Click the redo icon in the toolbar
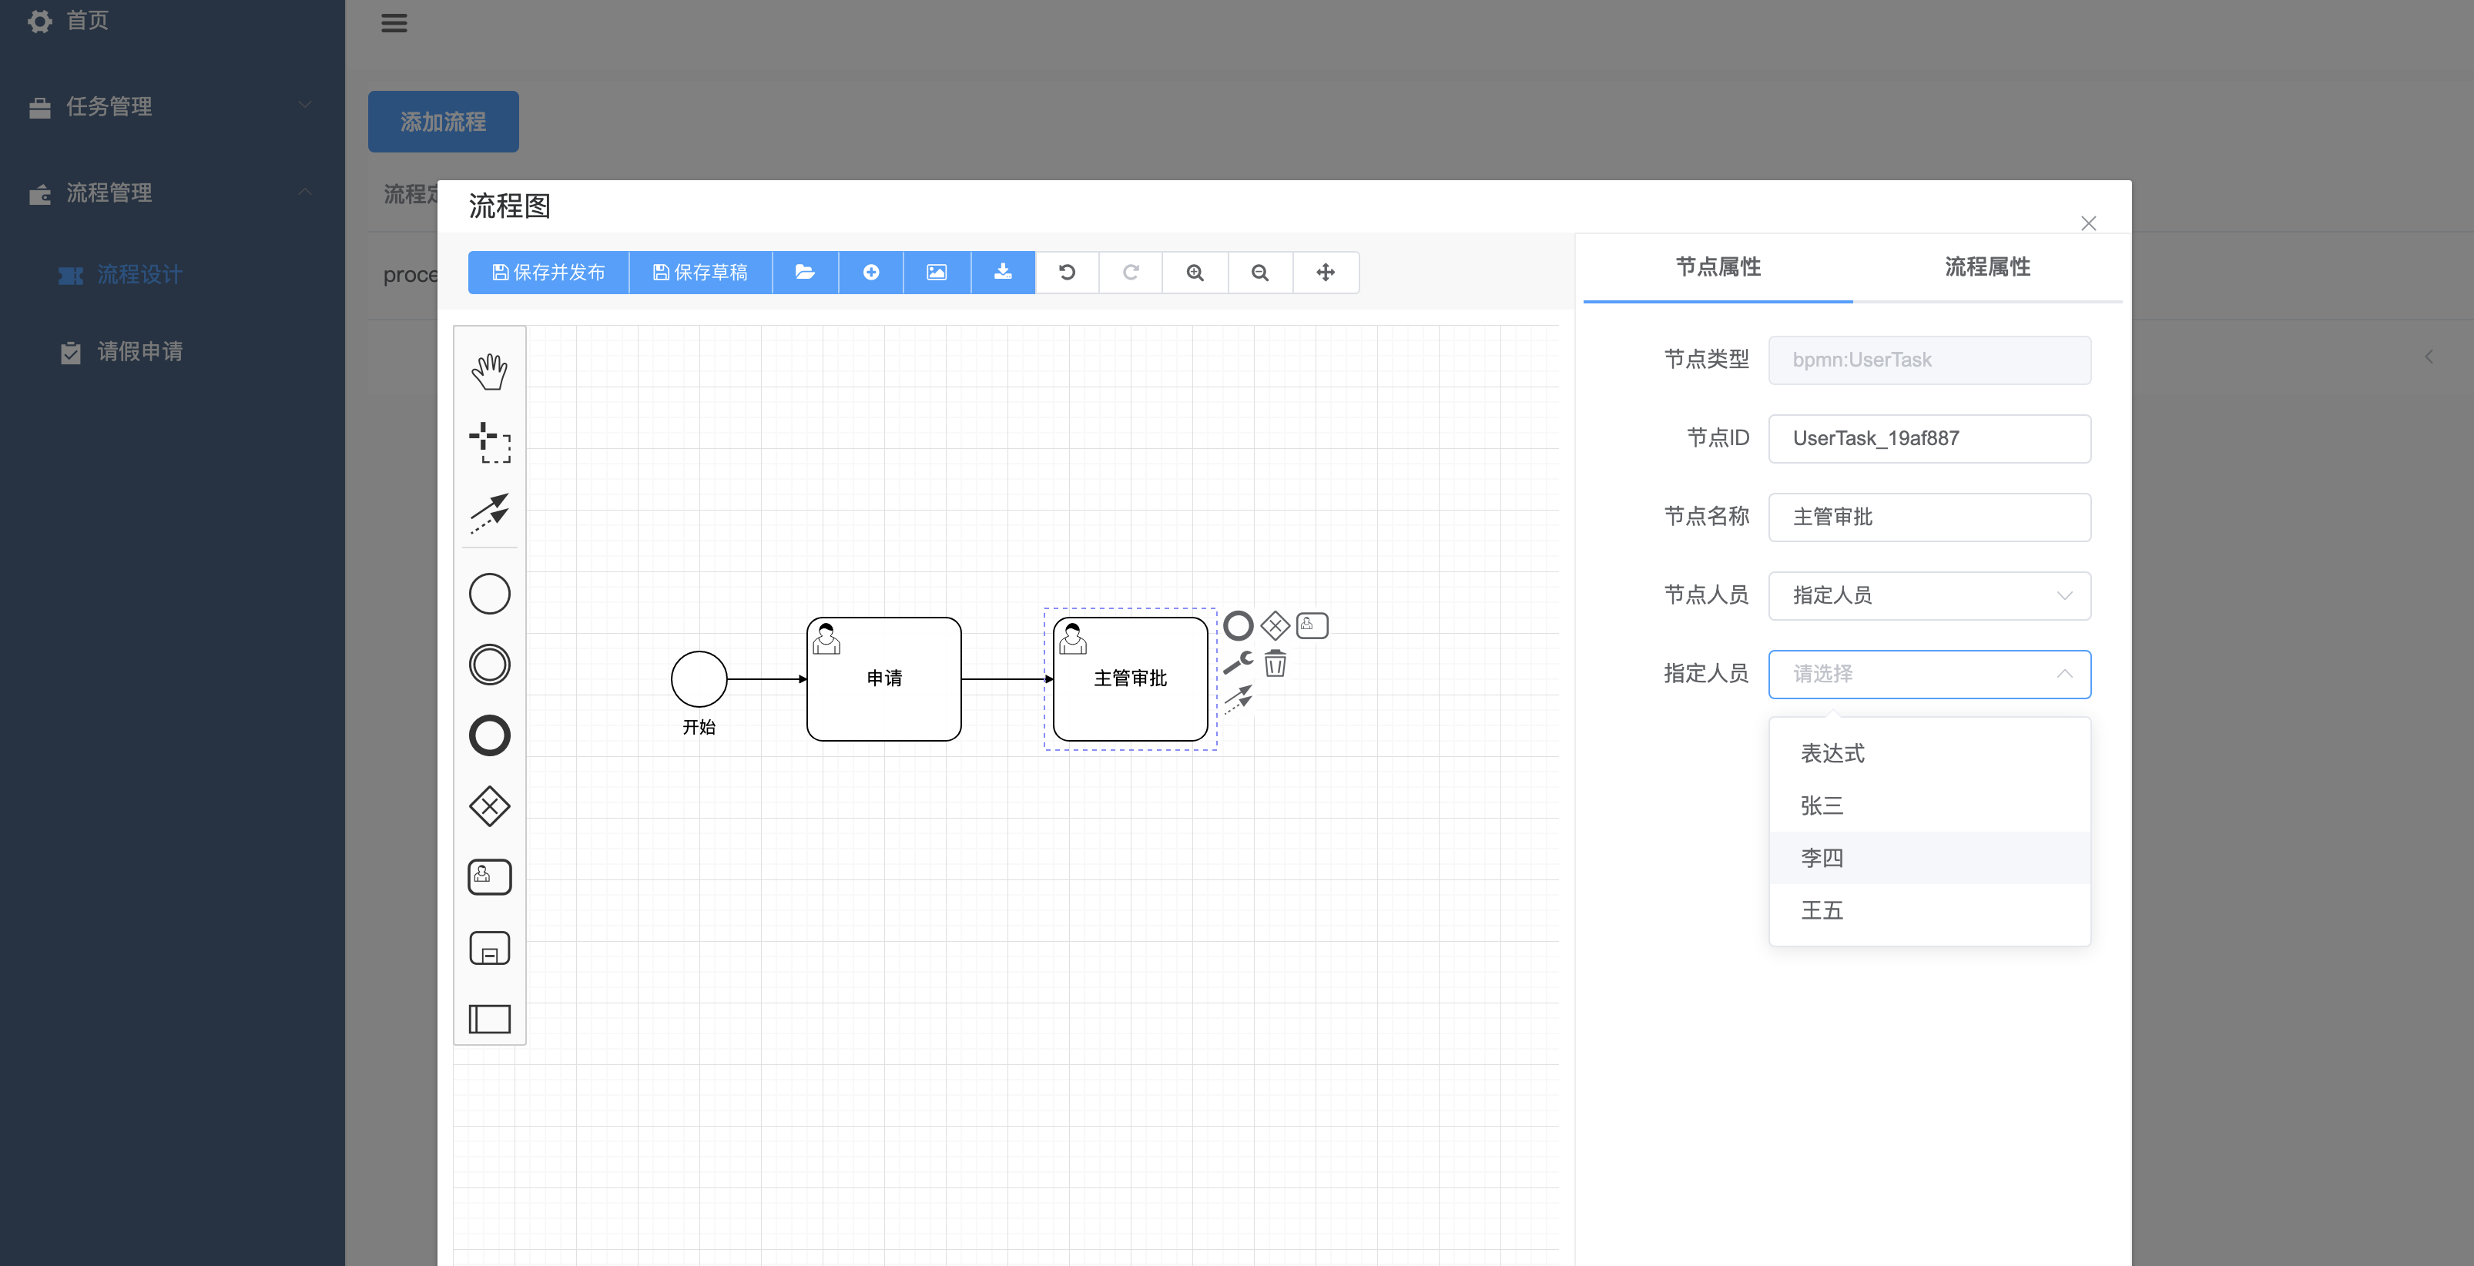The height and width of the screenshot is (1266, 2474). coord(1131,272)
